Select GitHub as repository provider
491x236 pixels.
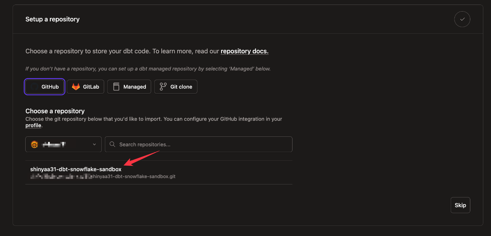44,87
